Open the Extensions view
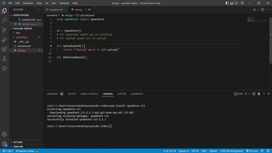 (4, 49)
